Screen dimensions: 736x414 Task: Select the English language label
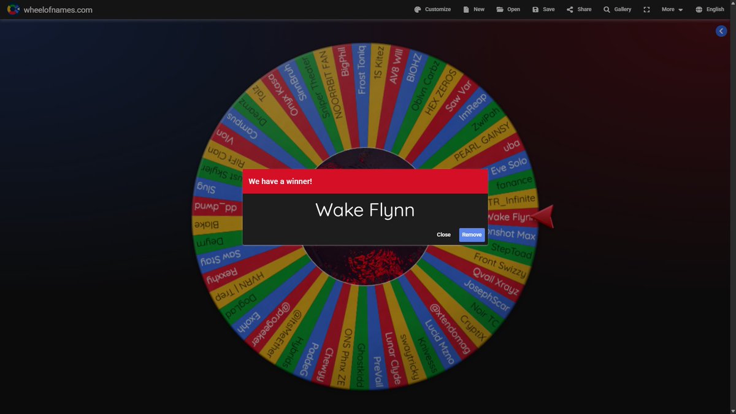tap(715, 10)
